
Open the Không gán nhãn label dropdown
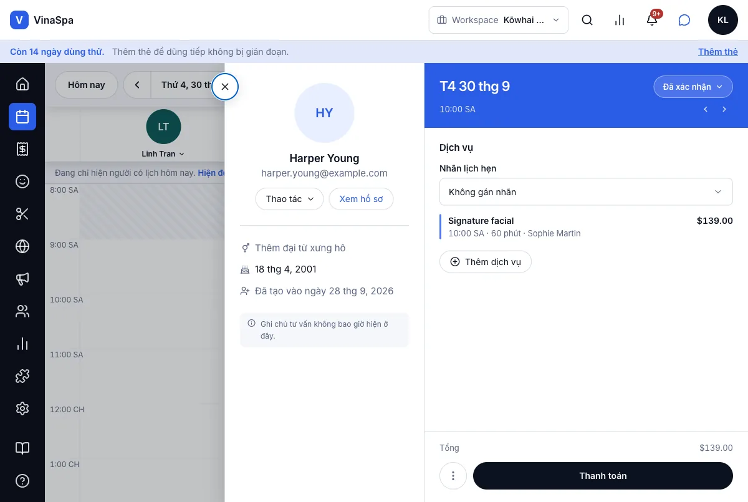(586, 192)
